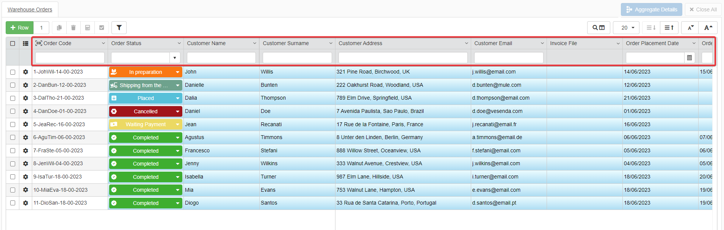
Task: Open gear menu for order 4-DanDoe-01-00-2023
Action: 25,111
